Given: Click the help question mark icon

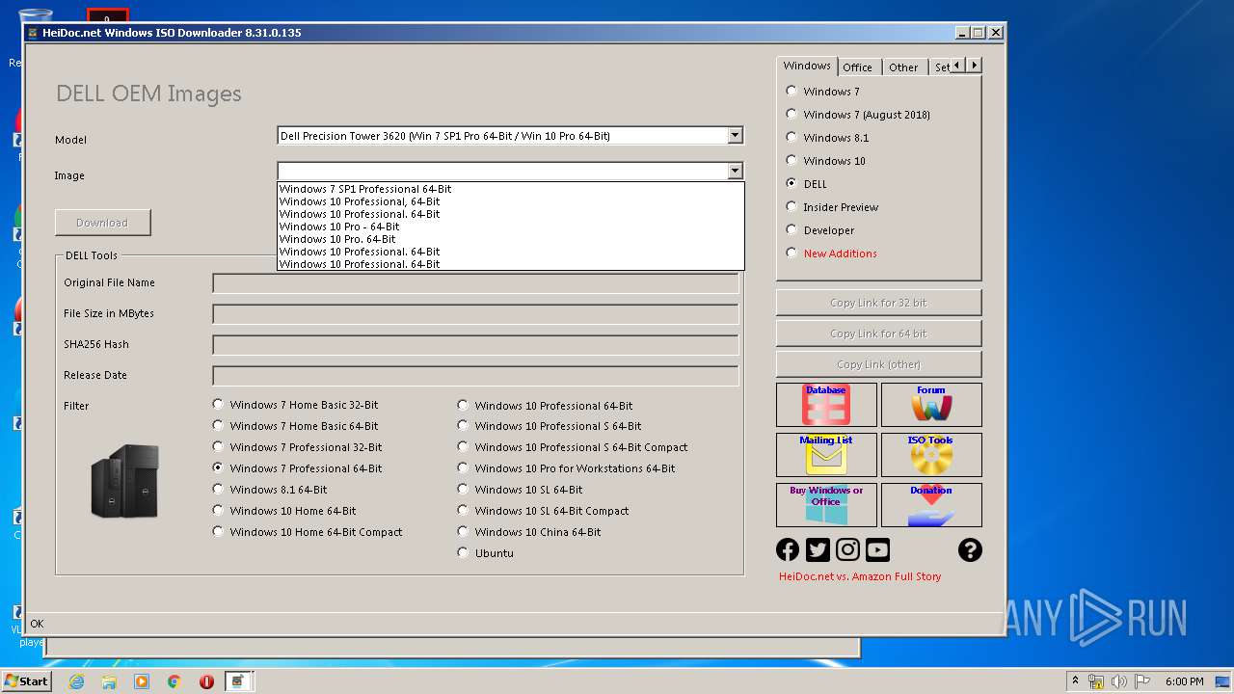Looking at the screenshot, I should tap(970, 549).
